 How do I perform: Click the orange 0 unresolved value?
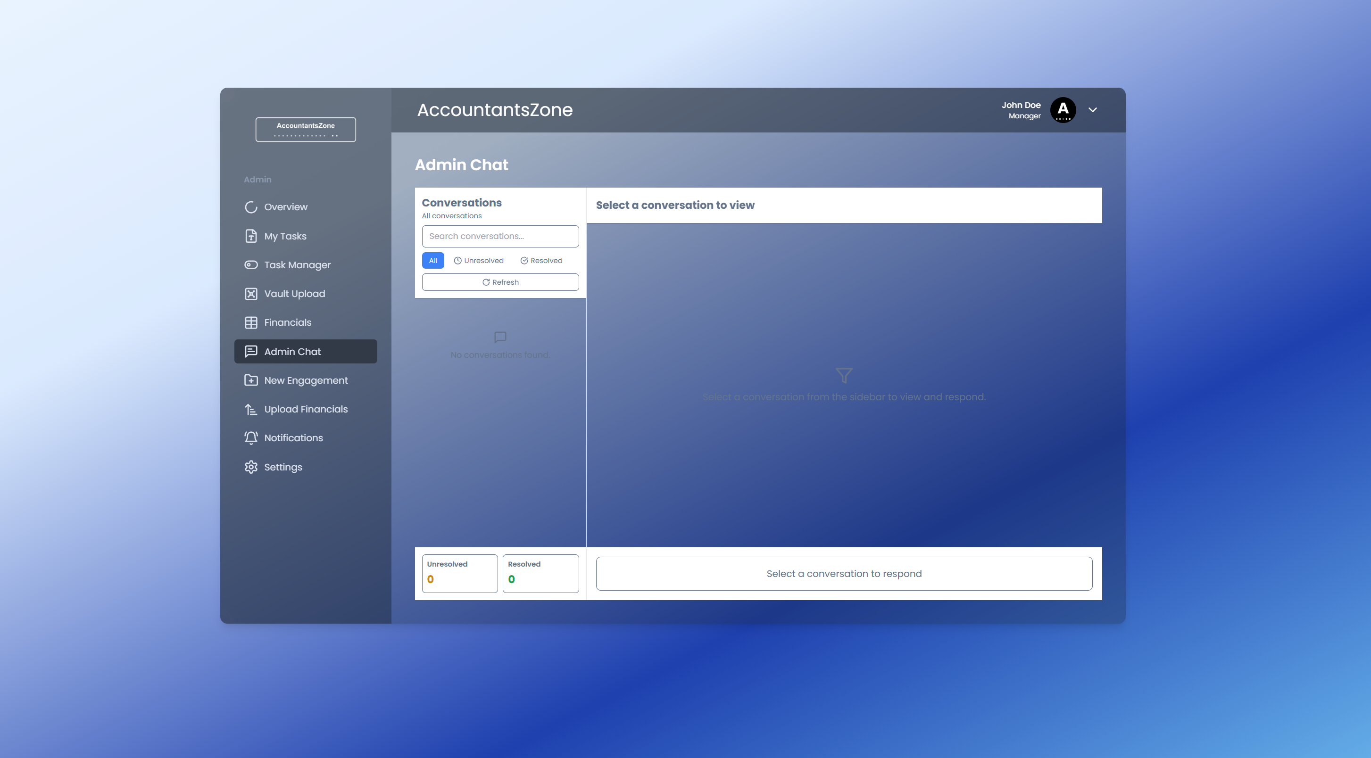point(430,579)
